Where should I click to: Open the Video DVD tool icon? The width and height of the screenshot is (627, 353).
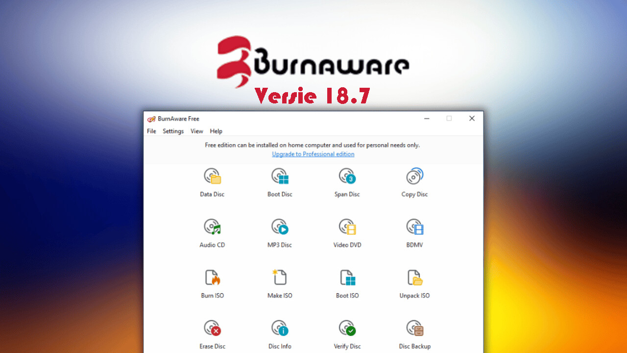coord(347,227)
